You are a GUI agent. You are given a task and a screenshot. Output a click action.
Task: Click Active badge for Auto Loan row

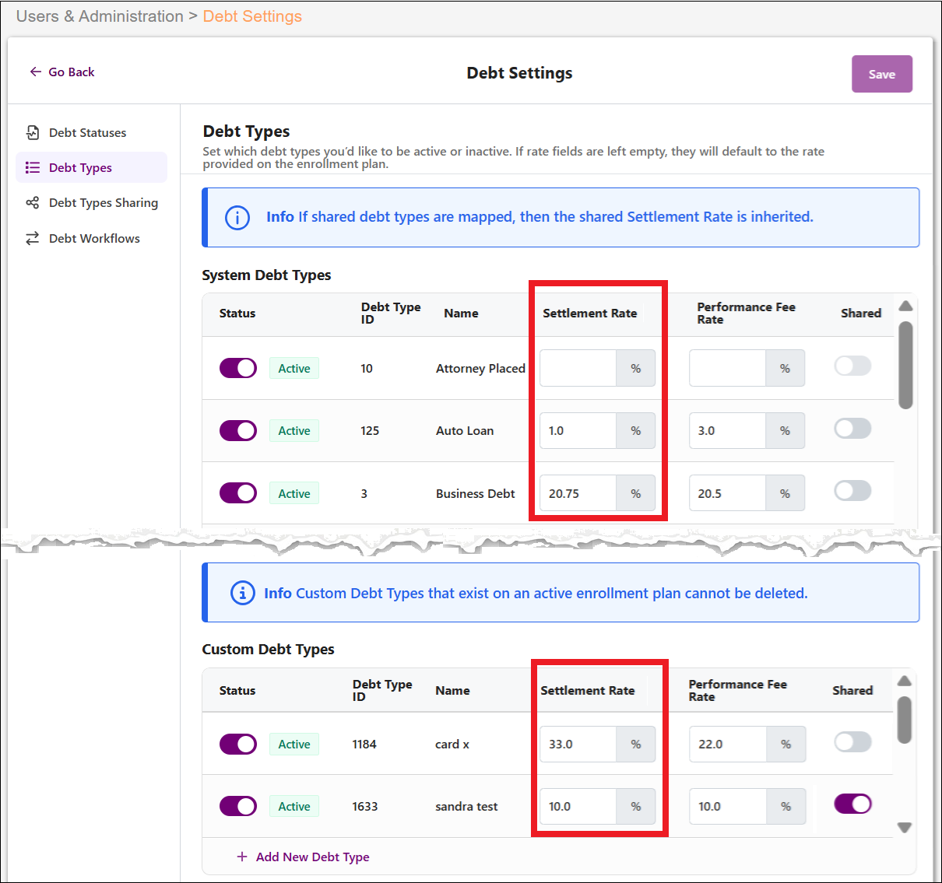click(x=294, y=430)
